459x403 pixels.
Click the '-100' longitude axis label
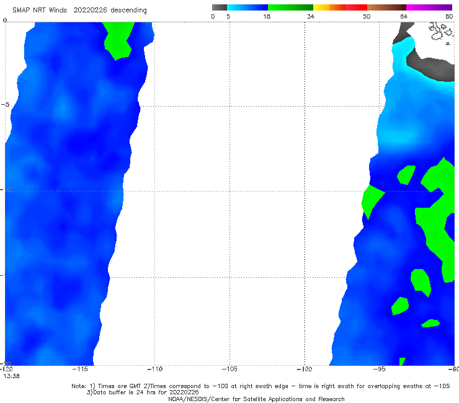click(x=305, y=369)
